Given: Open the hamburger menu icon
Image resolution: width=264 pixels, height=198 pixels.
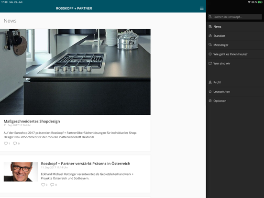Looking at the screenshot, I should pyautogui.click(x=201, y=8).
